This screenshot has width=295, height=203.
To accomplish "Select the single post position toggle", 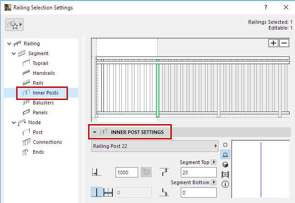I will [97, 192].
